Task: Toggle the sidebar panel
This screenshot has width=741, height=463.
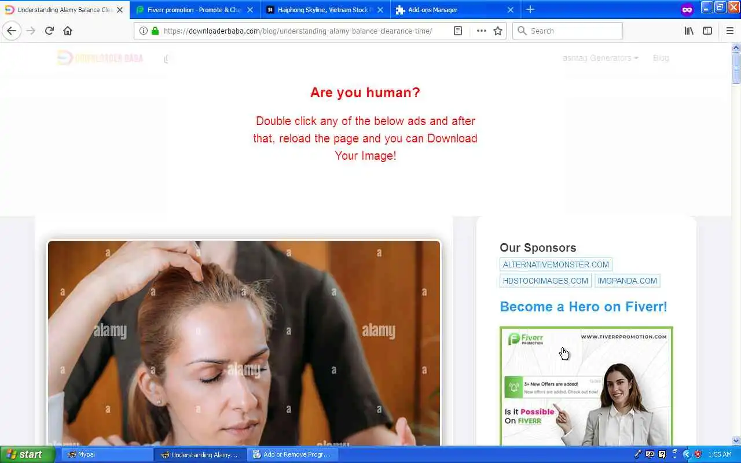Action: (707, 31)
